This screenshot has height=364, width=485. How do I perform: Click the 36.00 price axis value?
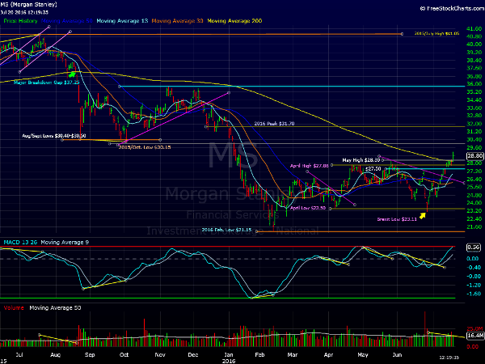(x=474, y=84)
